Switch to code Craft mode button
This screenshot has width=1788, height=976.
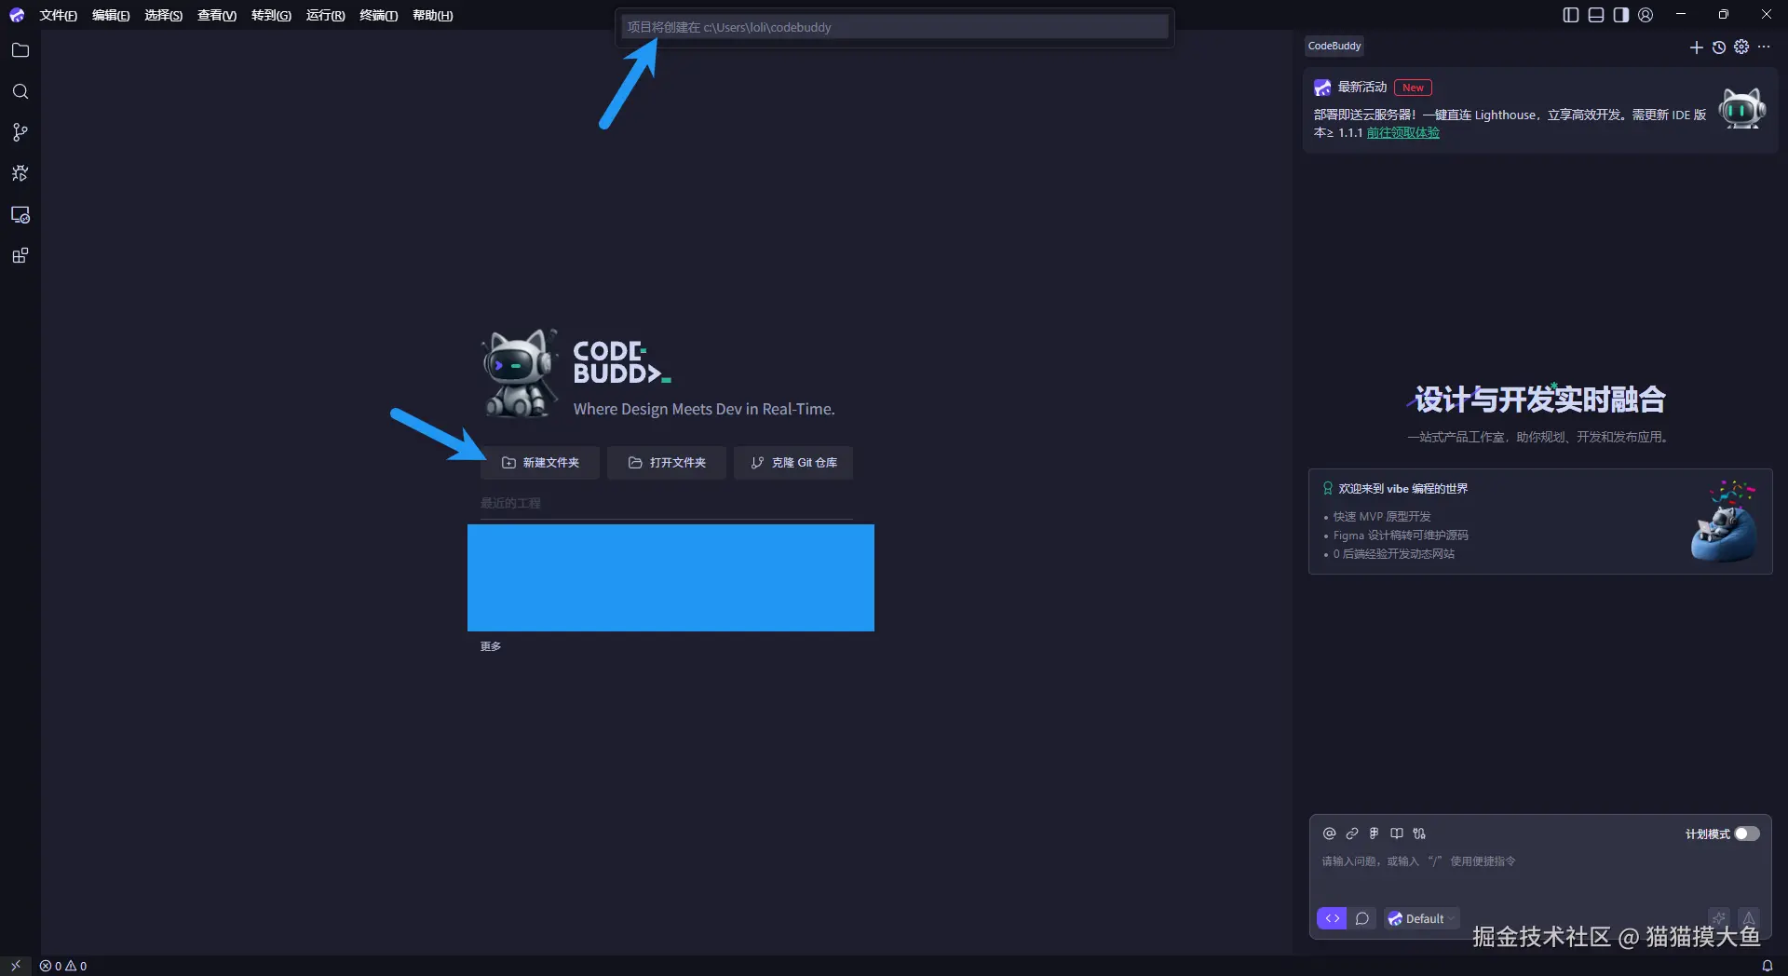[x=1332, y=918]
